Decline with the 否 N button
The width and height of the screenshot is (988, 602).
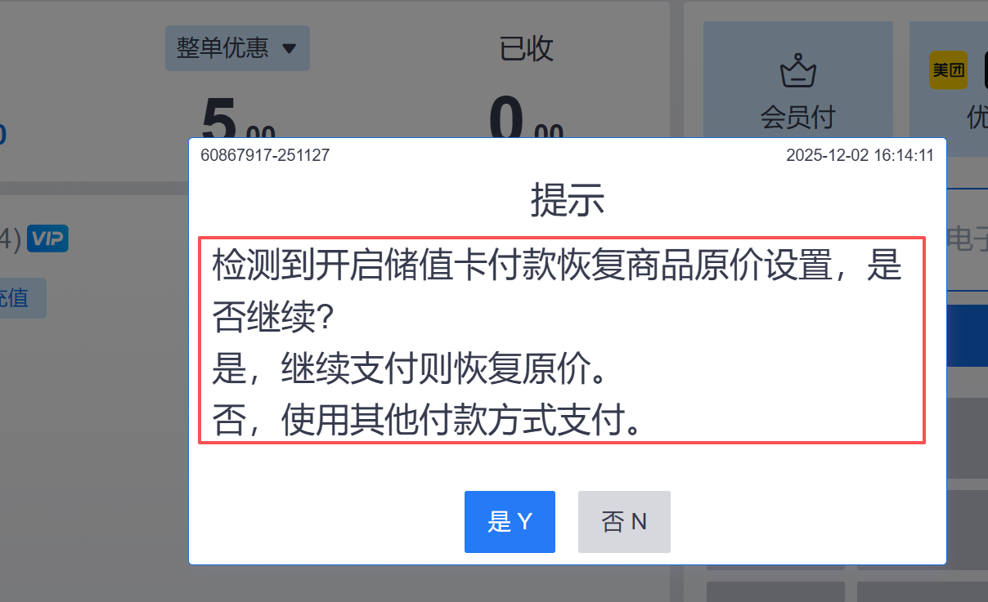click(x=624, y=522)
